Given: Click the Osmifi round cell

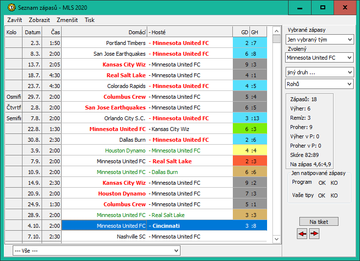Looking at the screenshot, I should [14, 97].
